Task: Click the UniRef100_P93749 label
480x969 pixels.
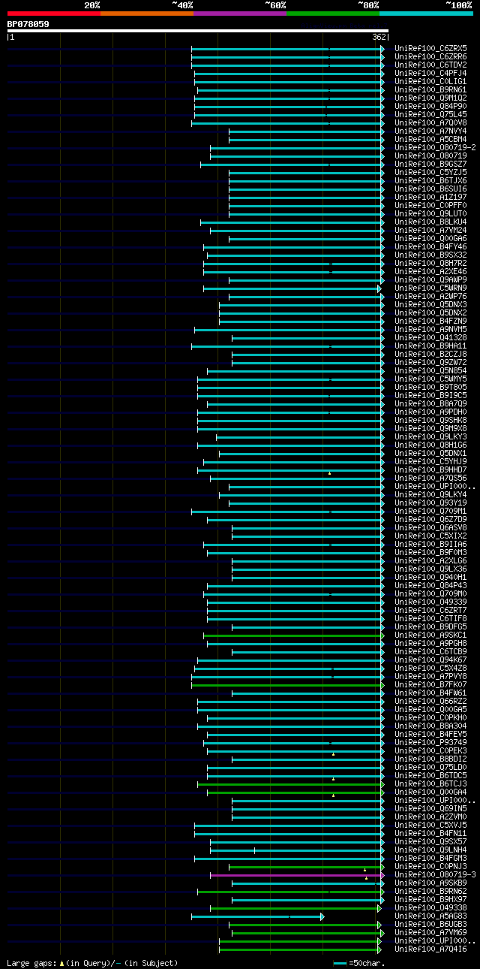Action: click(x=430, y=742)
